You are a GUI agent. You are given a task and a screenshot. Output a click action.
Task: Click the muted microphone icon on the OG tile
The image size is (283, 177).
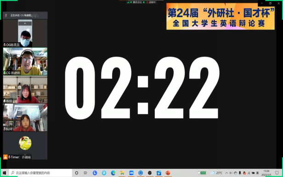(x=5, y=45)
